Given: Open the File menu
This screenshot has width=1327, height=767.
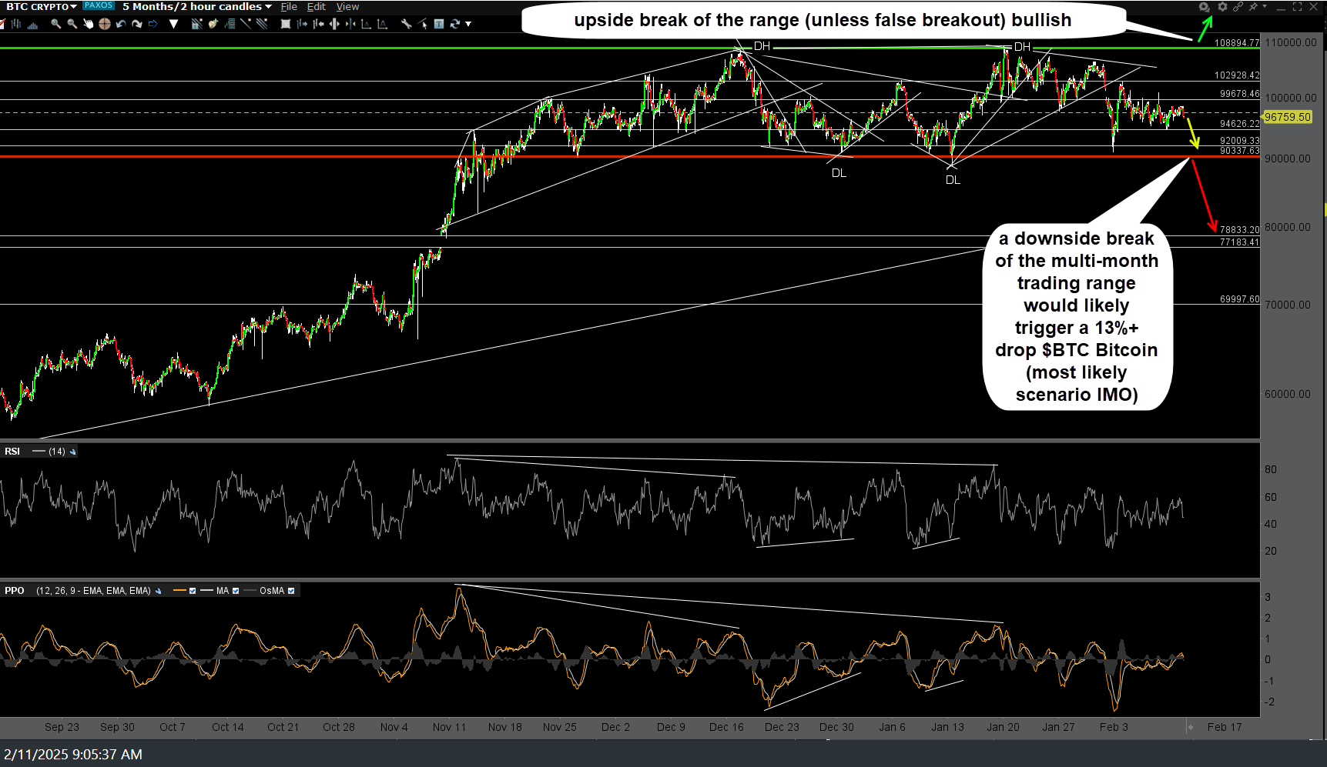Looking at the screenshot, I should pos(289,7).
